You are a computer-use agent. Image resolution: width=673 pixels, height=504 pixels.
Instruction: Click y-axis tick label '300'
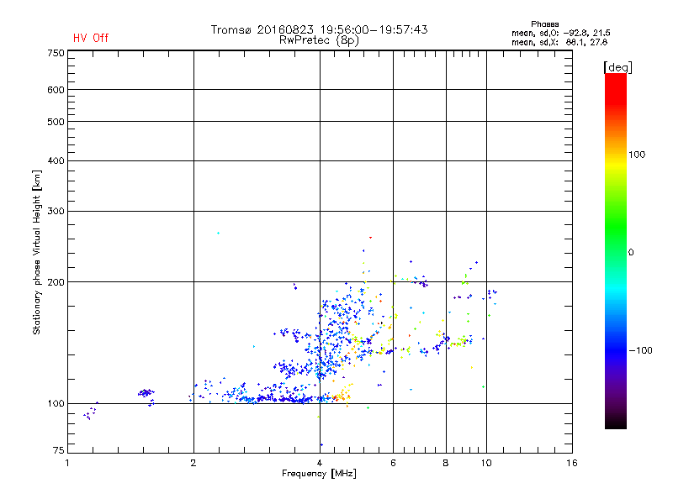tap(56, 211)
